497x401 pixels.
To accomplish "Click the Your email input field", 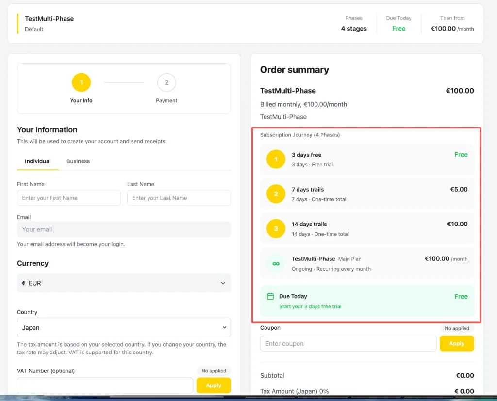I will coord(124,229).
